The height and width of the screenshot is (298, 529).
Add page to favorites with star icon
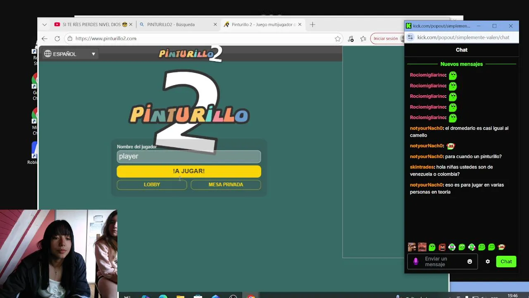[338, 38]
